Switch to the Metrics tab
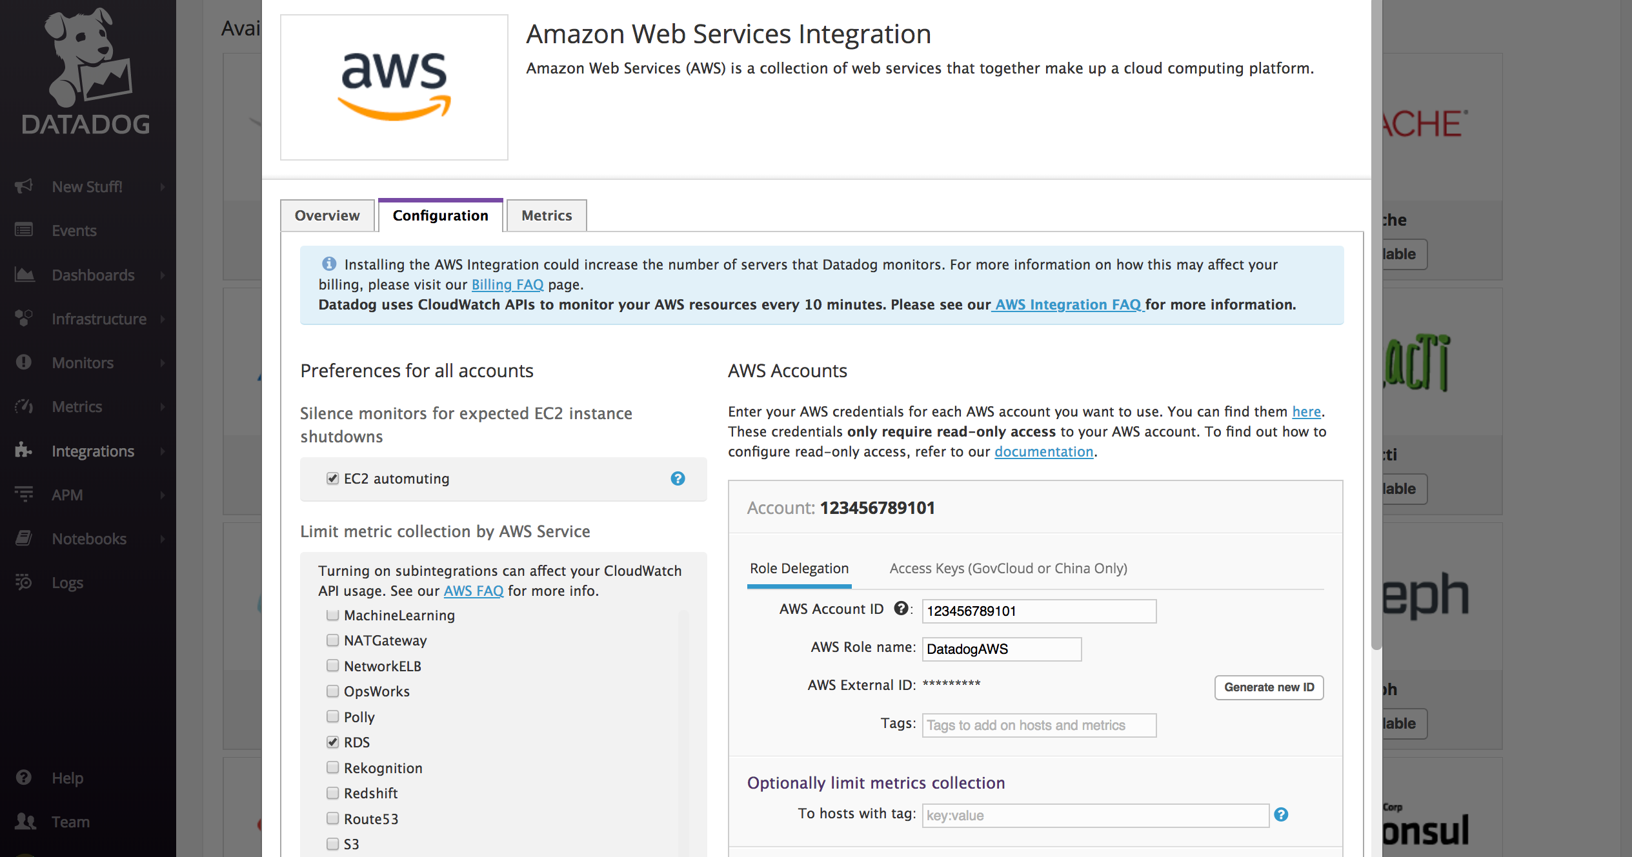 pos(547,215)
